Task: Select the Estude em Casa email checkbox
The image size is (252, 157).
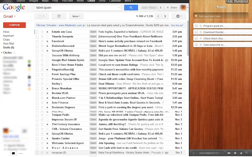Action: pyautogui.click(x=37, y=32)
